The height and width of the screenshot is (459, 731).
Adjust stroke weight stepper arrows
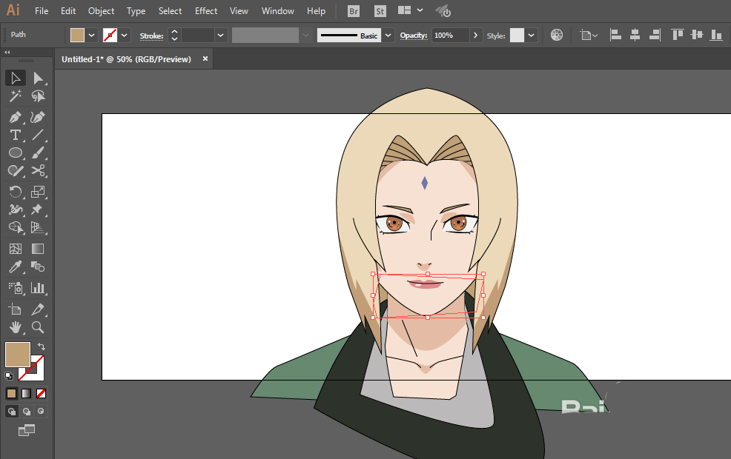click(174, 36)
